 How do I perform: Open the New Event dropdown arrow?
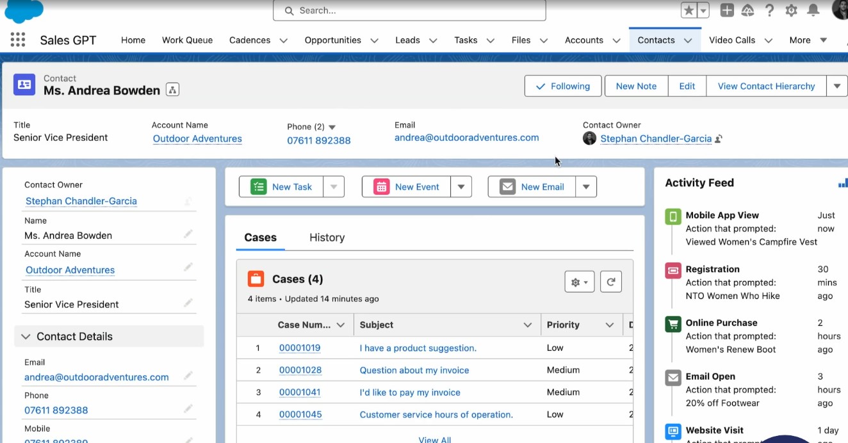click(x=461, y=187)
